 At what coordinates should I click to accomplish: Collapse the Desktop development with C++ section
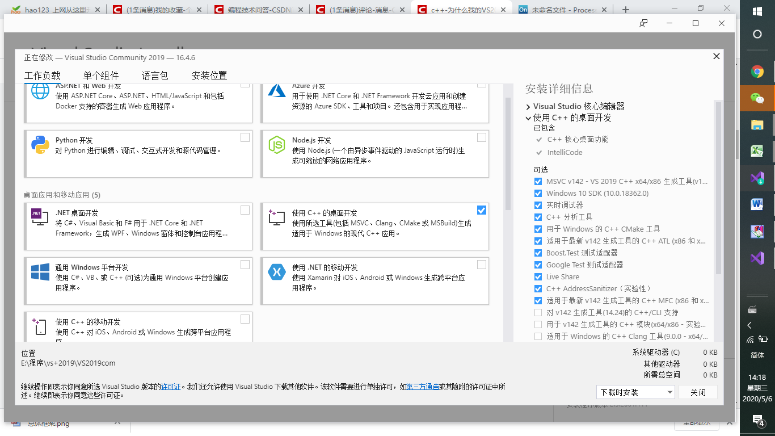(x=528, y=119)
